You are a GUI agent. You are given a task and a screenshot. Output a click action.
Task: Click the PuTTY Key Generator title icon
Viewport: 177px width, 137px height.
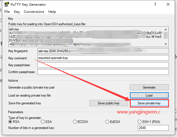point(7,4)
